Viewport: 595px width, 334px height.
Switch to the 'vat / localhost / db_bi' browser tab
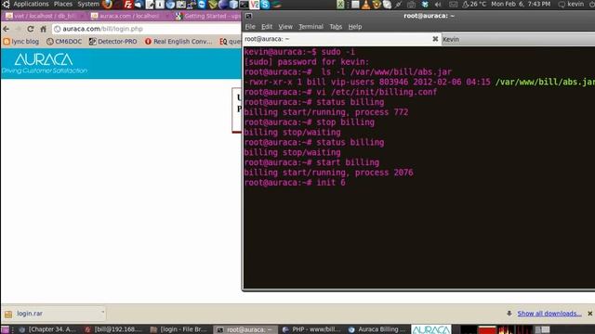coord(44,17)
